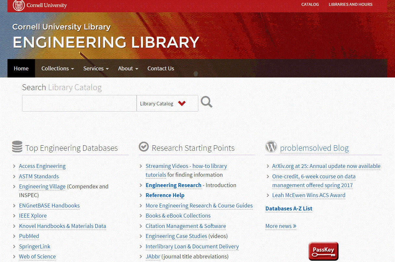Open the Engineering Research introduction
The height and width of the screenshot is (262, 395).
pos(173,185)
